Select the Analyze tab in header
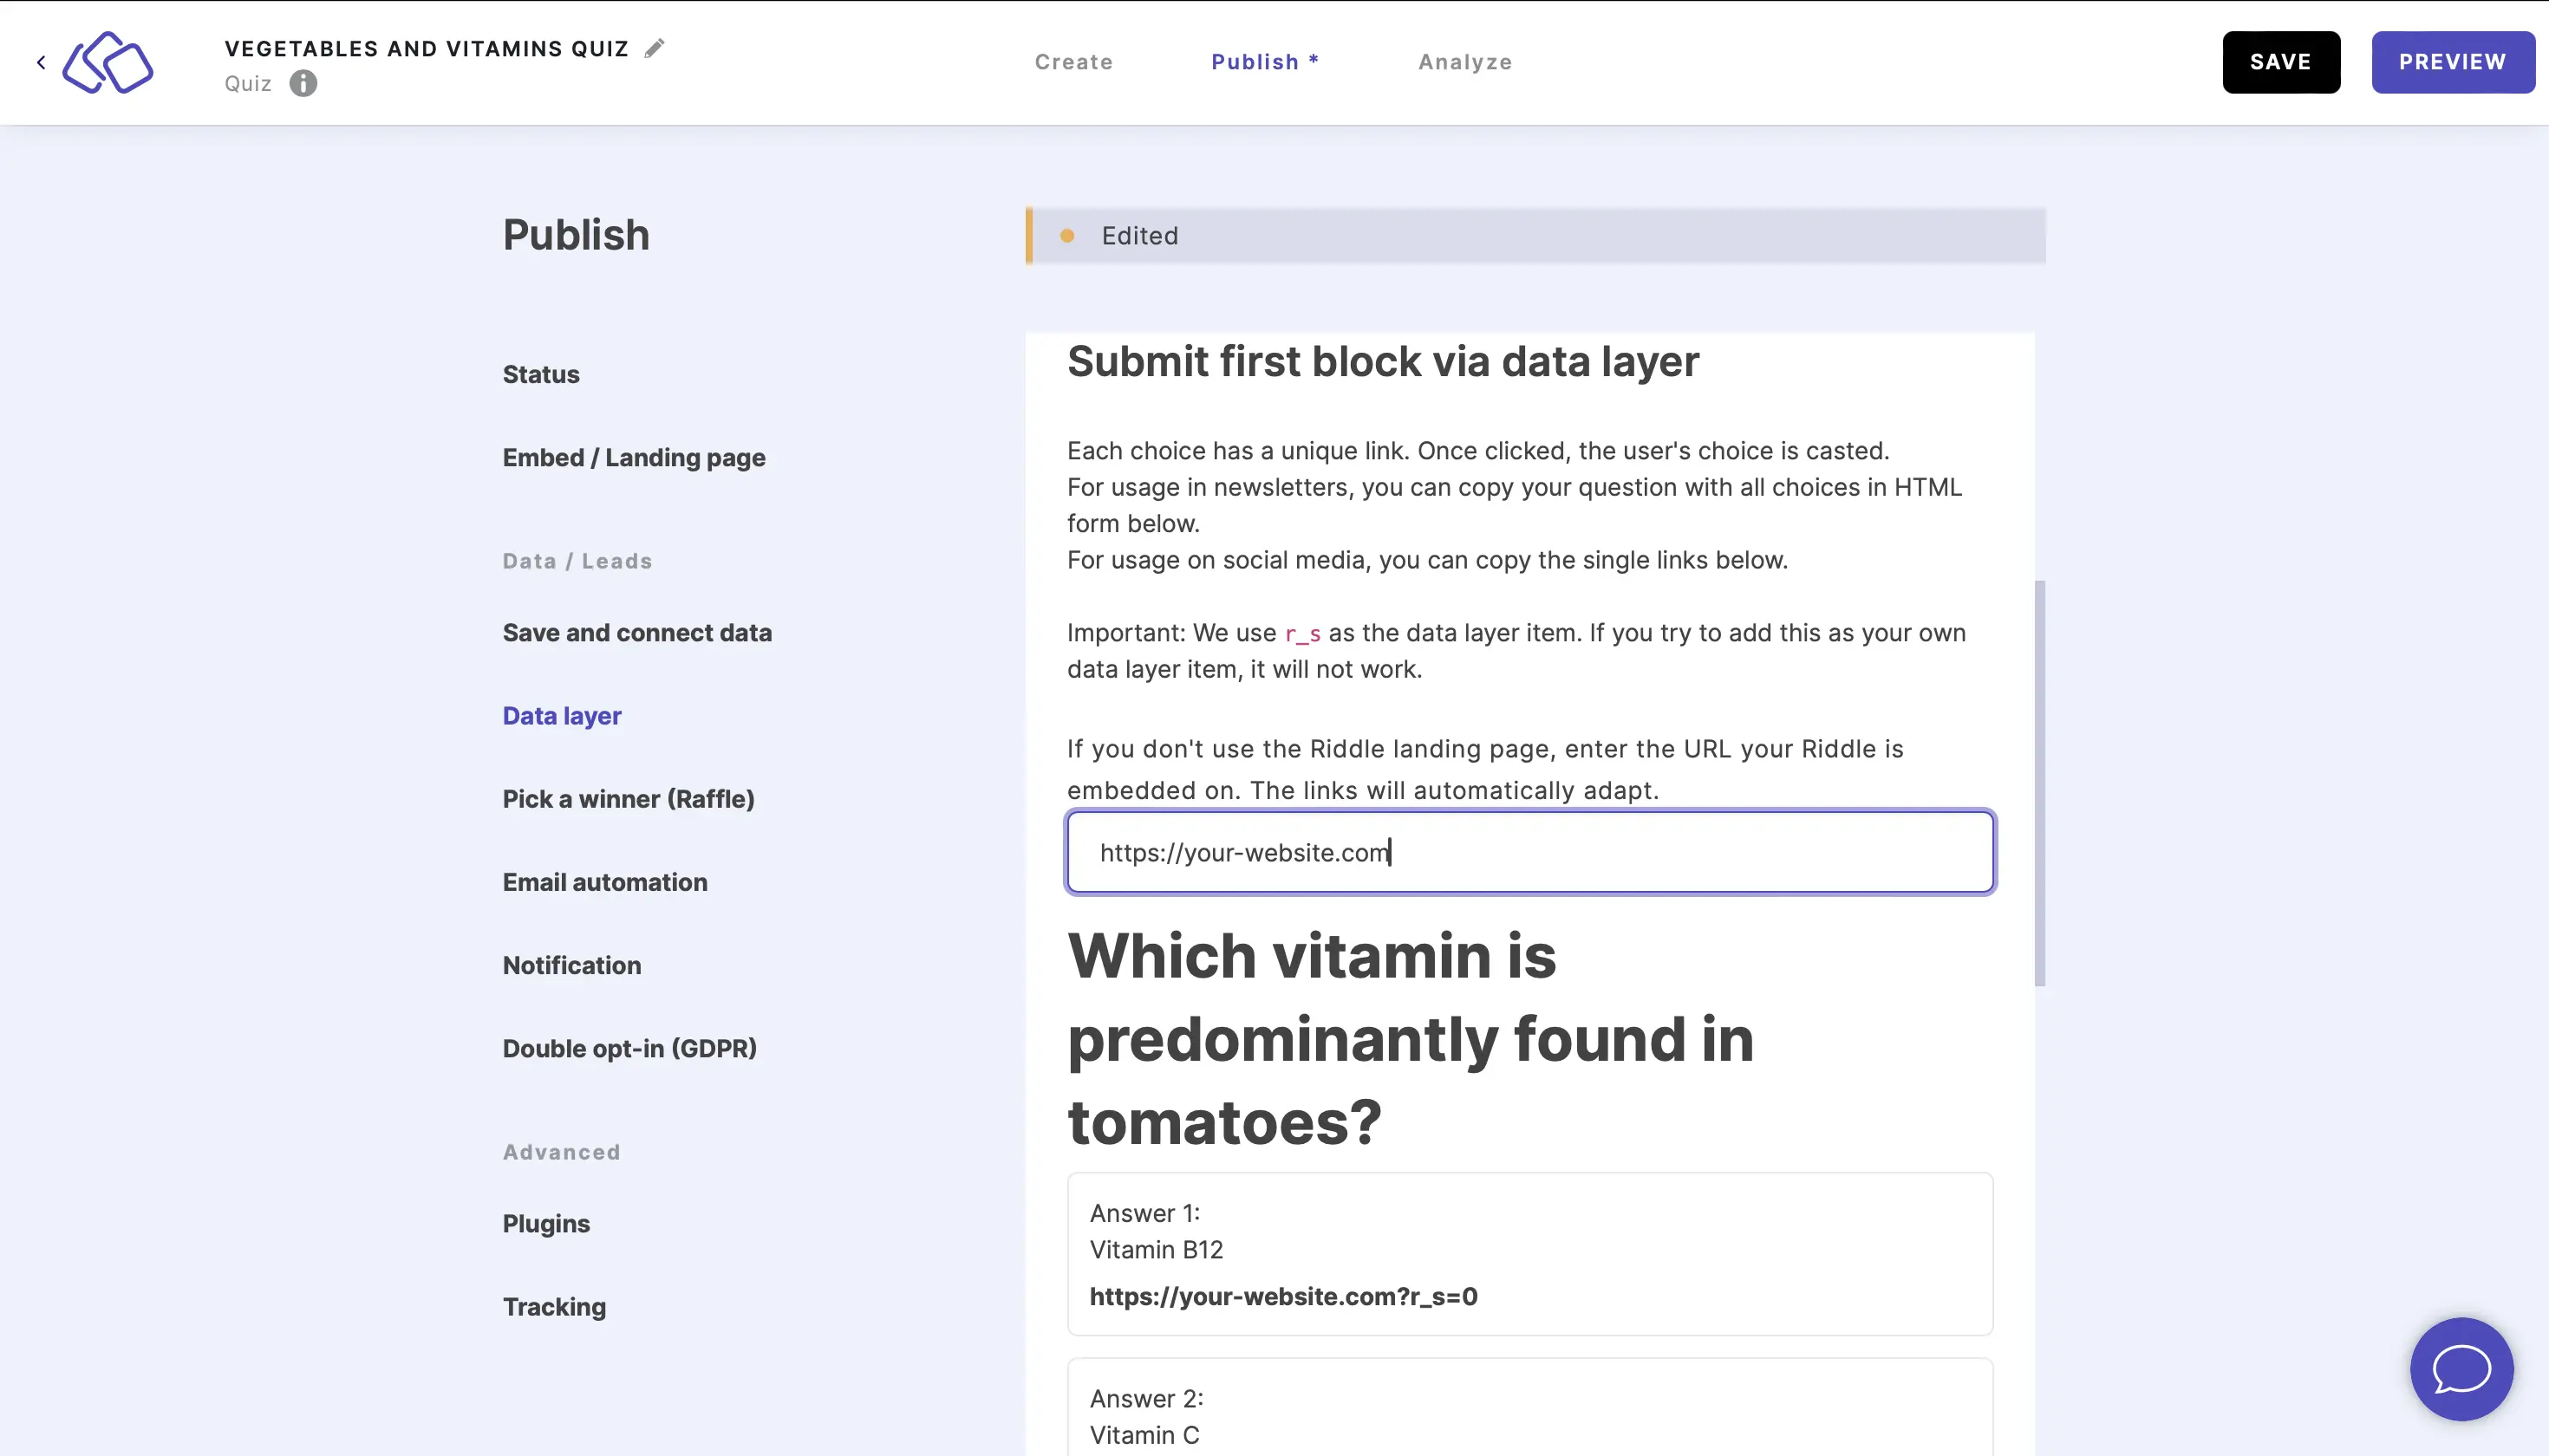 coord(1465,62)
